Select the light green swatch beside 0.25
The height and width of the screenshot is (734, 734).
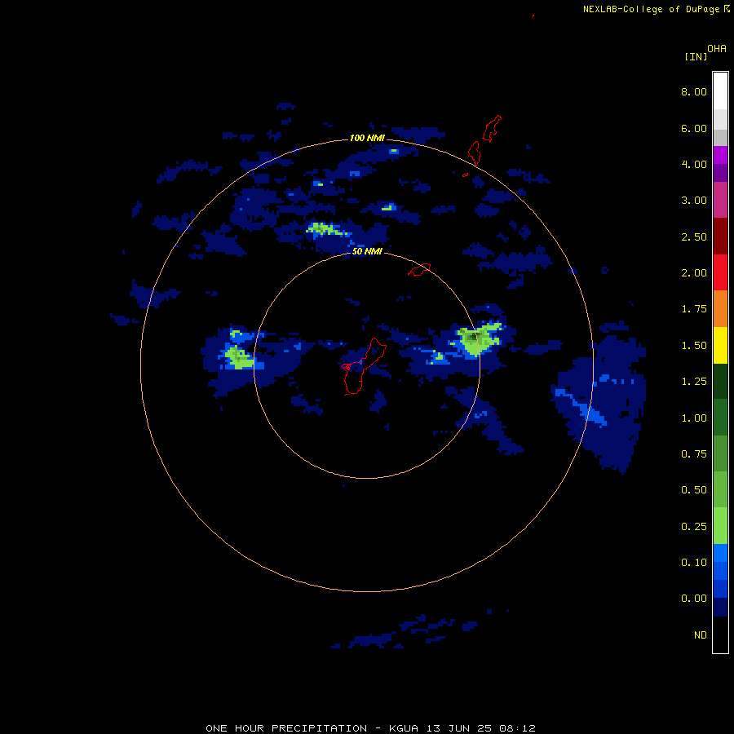coord(720,526)
